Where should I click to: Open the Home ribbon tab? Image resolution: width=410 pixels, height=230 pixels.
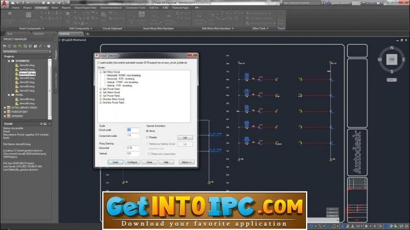coord(16,8)
